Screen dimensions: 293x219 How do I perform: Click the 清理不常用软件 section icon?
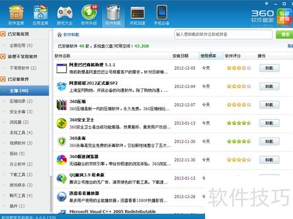click(x=3, y=57)
